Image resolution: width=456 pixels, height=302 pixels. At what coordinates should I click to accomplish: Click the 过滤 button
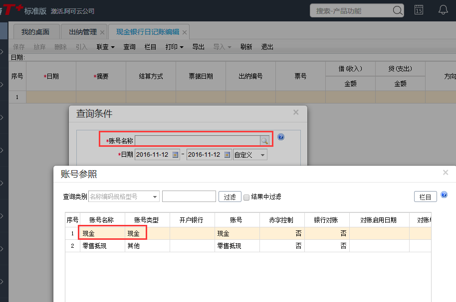coord(229,197)
